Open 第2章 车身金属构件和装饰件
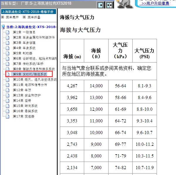 click(x=34, y=37)
